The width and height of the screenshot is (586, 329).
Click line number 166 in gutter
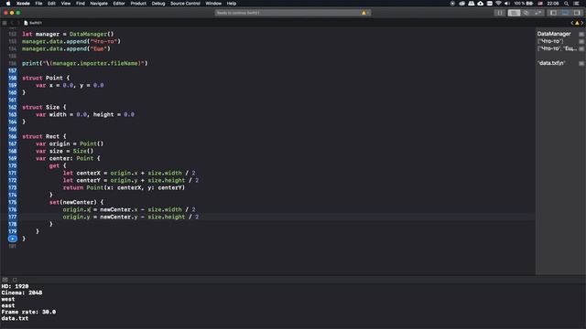point(12,136)
